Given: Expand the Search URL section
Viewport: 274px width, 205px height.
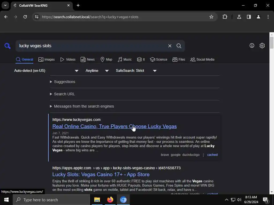Looking at the screenshot, I should [62, 94].
